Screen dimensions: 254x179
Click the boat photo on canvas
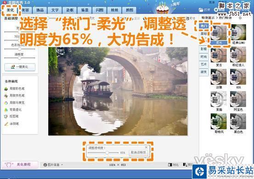point(118,91)
